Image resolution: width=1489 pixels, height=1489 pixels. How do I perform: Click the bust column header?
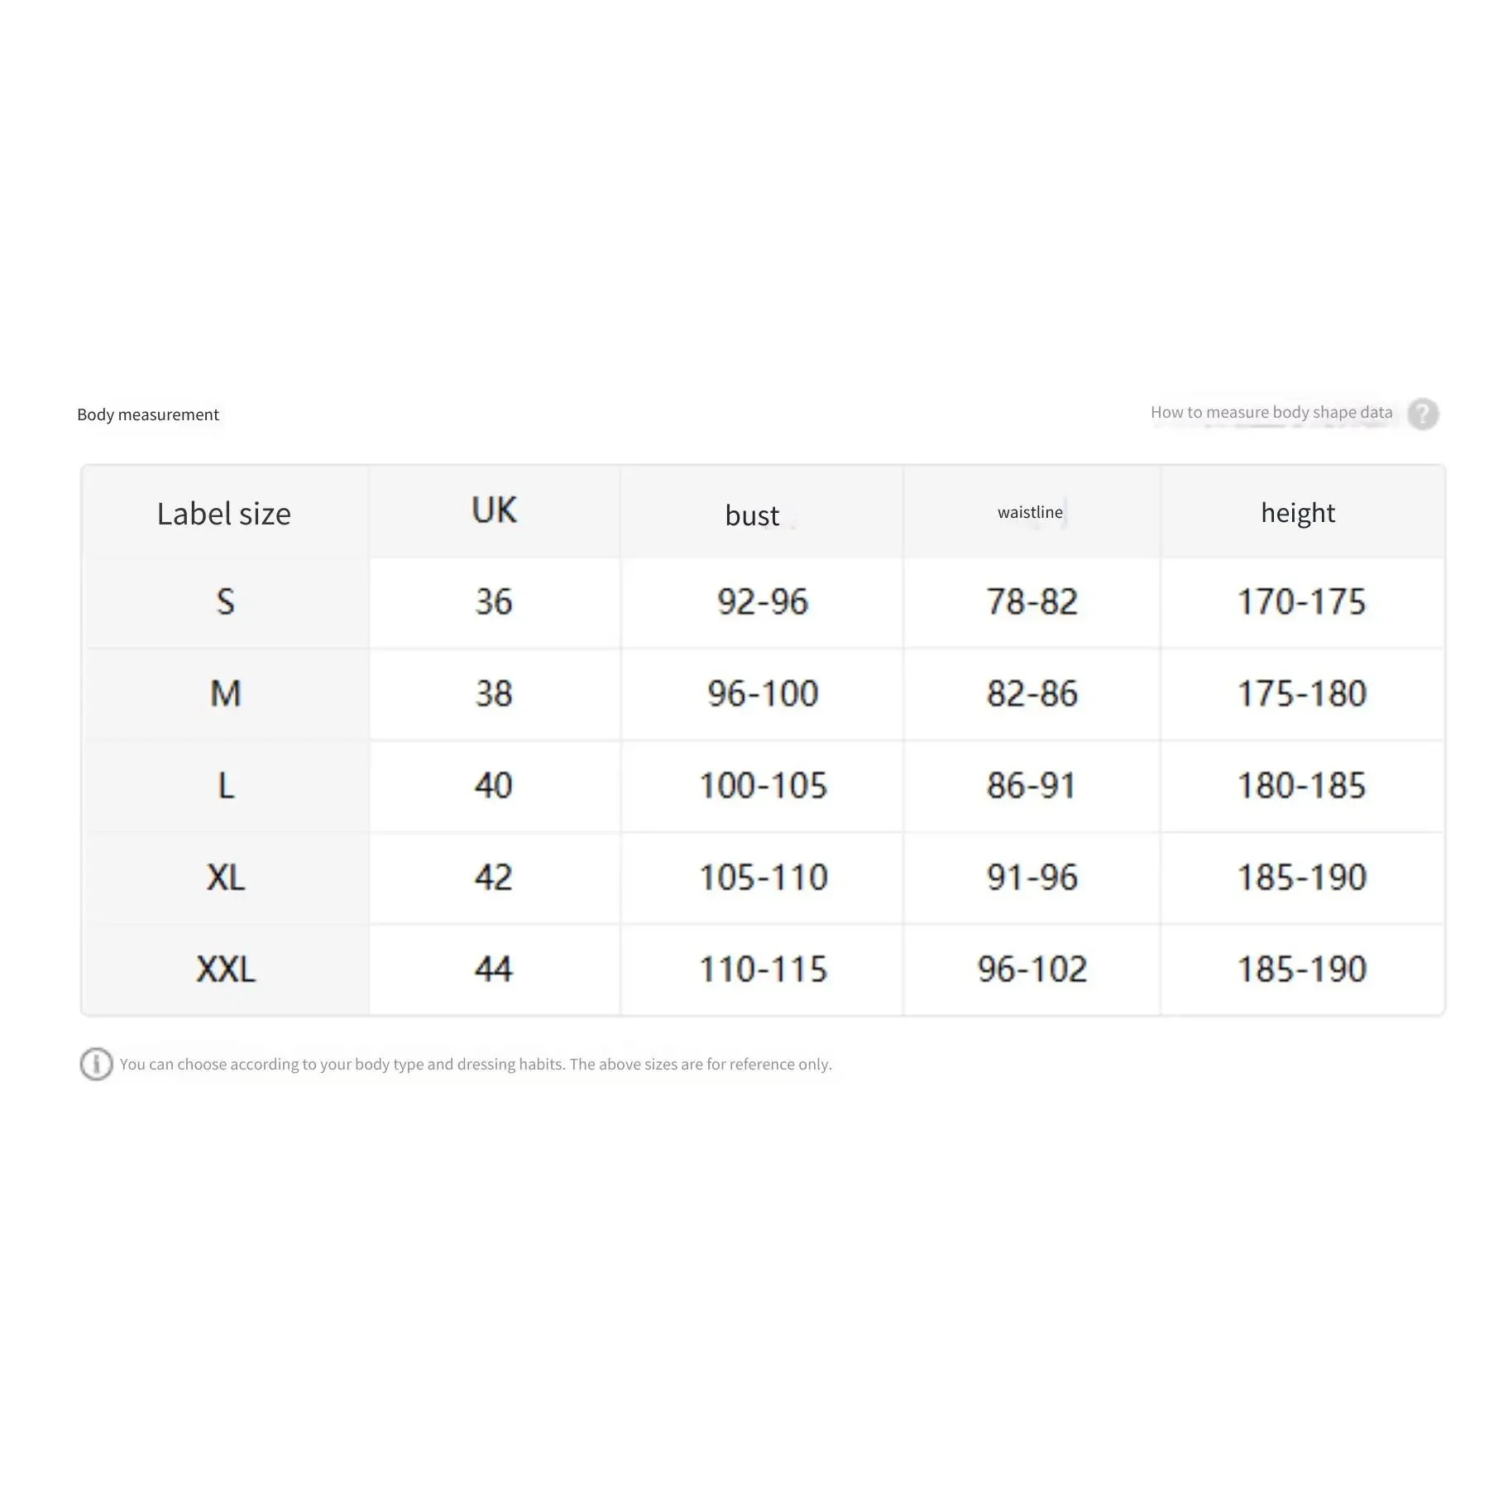752,515
